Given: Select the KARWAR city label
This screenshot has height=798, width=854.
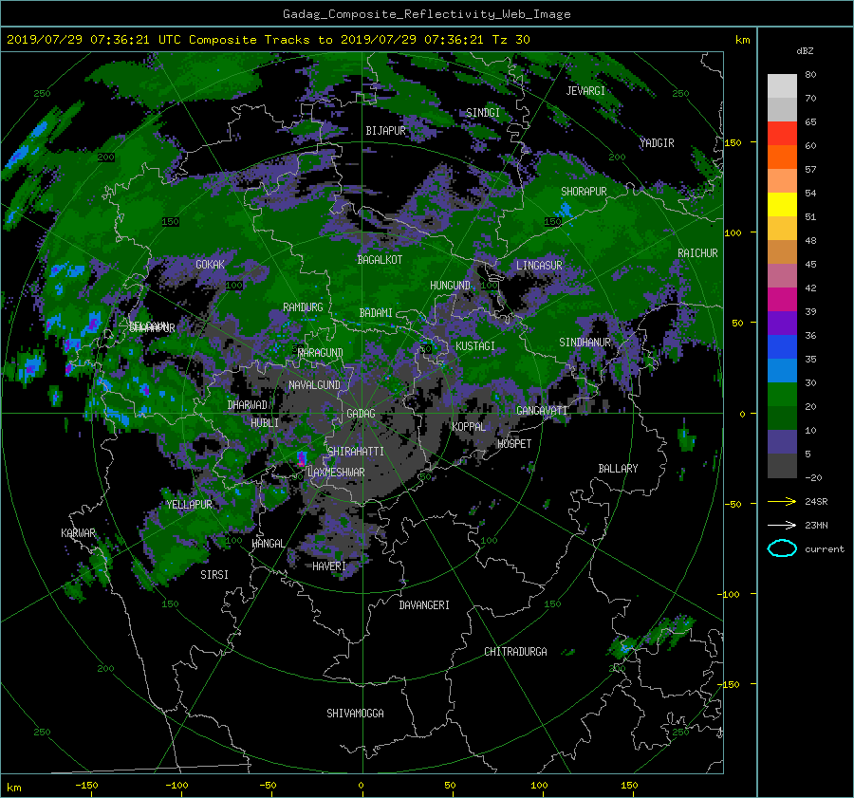Looking at the screenshot, I should pyautogui.click(x=78, y=533).
